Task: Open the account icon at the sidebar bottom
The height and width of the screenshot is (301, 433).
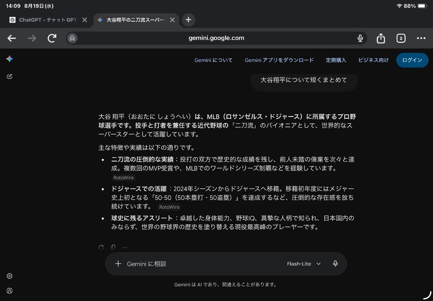Action: [10, 291]
